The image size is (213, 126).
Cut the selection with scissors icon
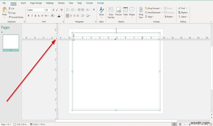point(9,9)
